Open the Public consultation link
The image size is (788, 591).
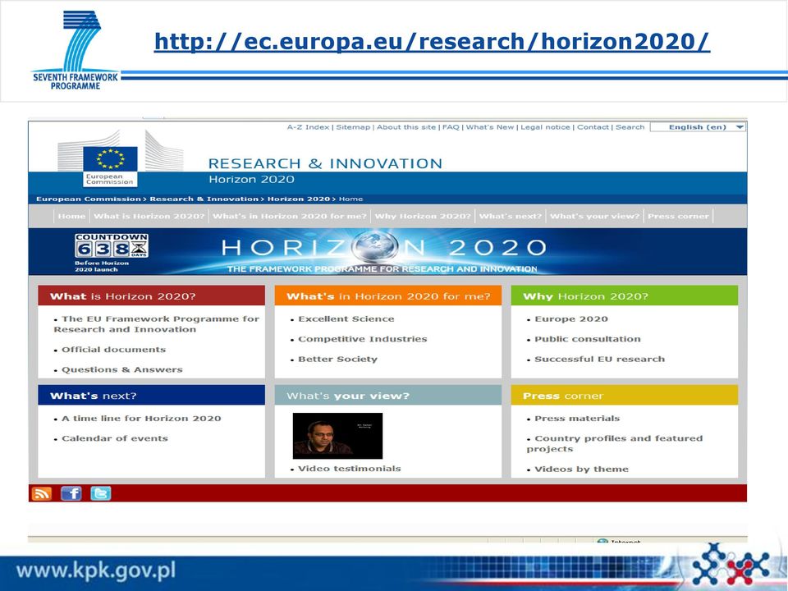click(x=588, y=339)
